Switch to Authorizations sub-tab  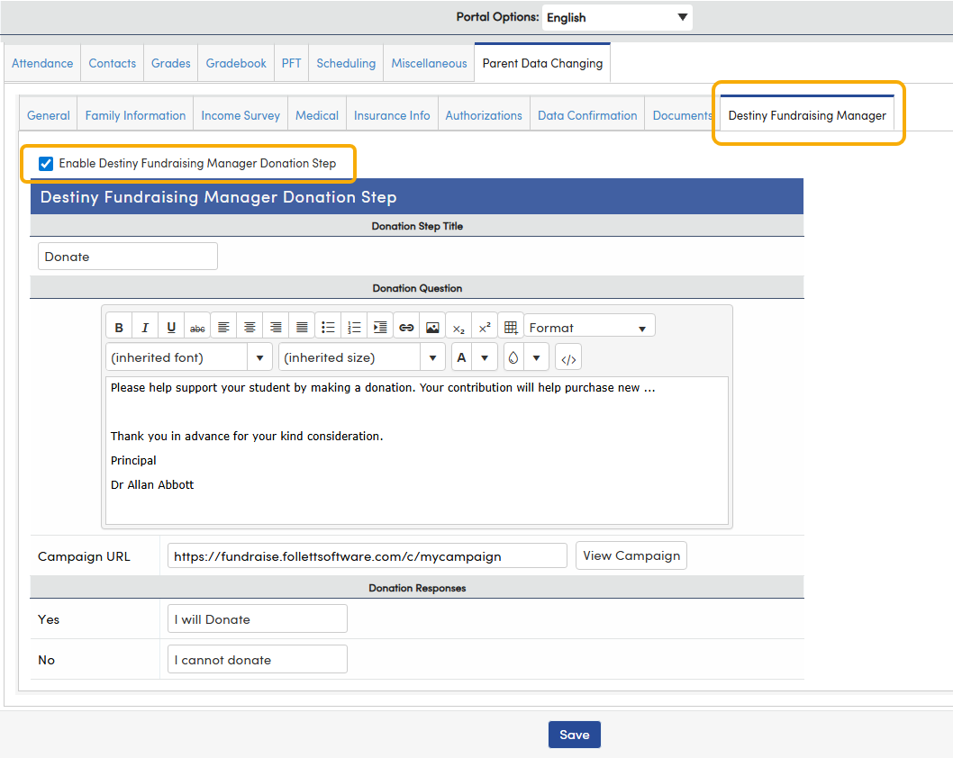click(484, 115)
